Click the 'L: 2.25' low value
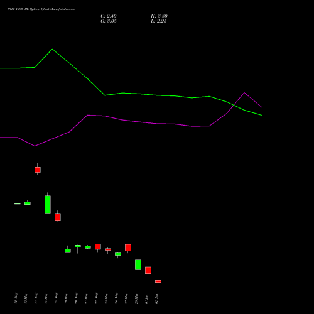This screenshot has width=314, height=314. click(x=159, y=21)
